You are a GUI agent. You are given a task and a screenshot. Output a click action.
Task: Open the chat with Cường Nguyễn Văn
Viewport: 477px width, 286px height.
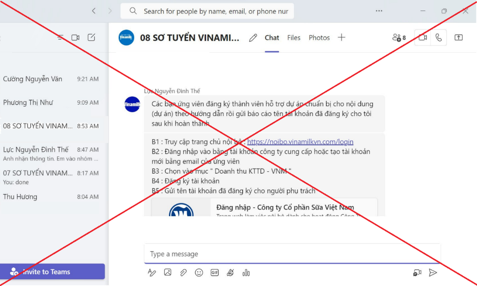(51, 79)
